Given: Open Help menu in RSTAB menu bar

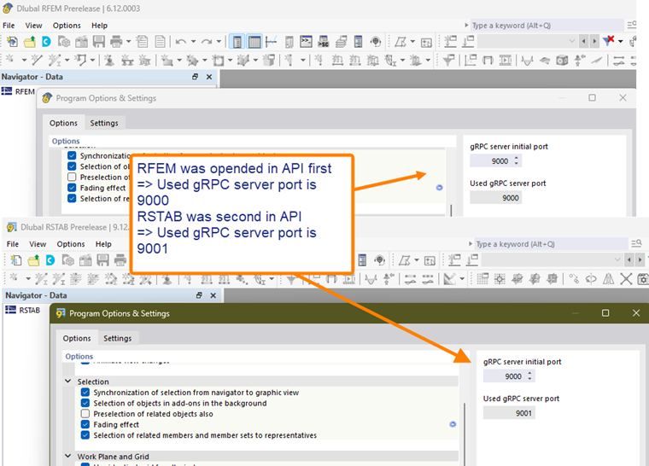Looking at the screenshot, I should pyautogui.click(x=102, y=244).
